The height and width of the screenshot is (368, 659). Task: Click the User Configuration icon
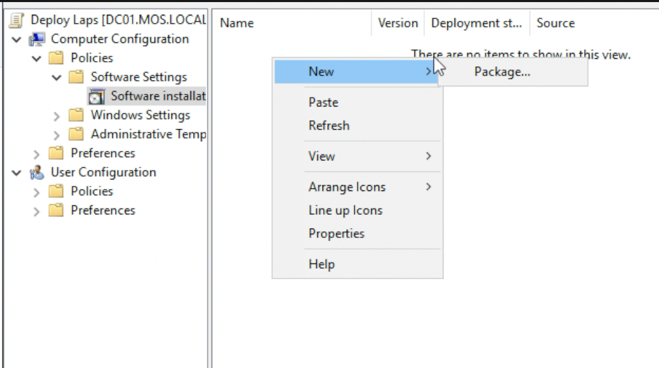pos(37,172)
